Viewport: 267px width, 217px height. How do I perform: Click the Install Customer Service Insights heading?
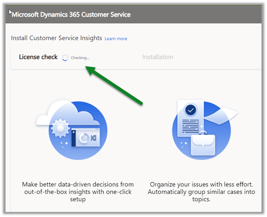coord(57,38)
